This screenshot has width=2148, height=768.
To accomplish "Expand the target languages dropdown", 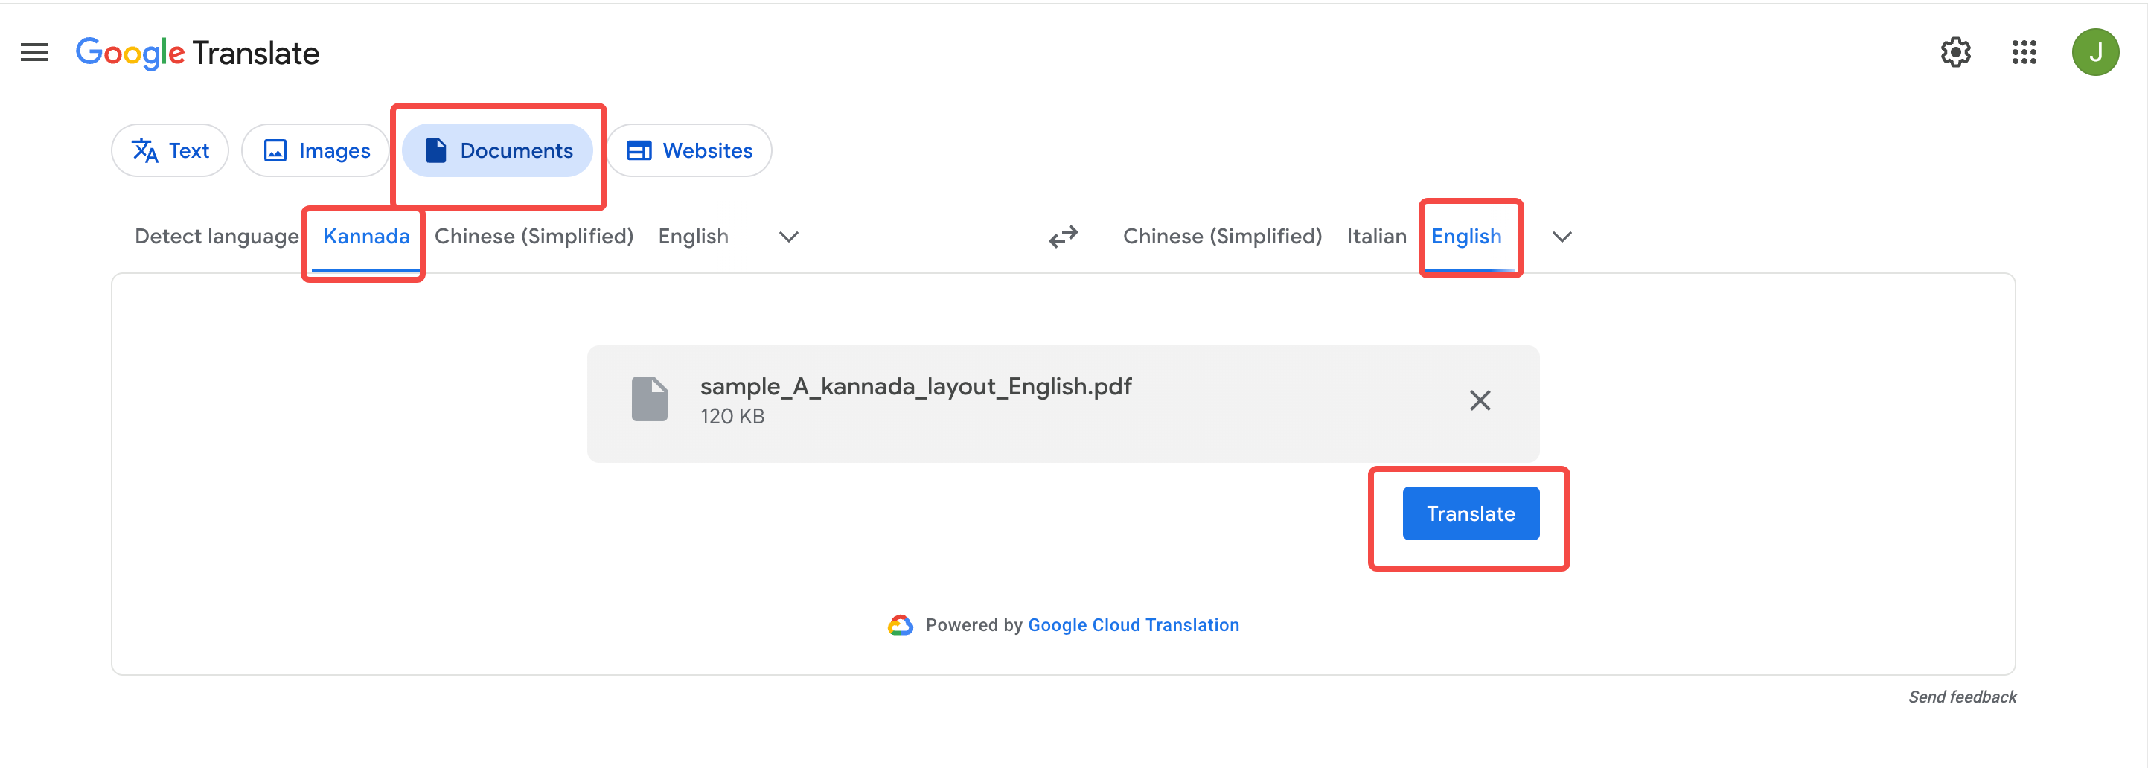I will 1562,237.
